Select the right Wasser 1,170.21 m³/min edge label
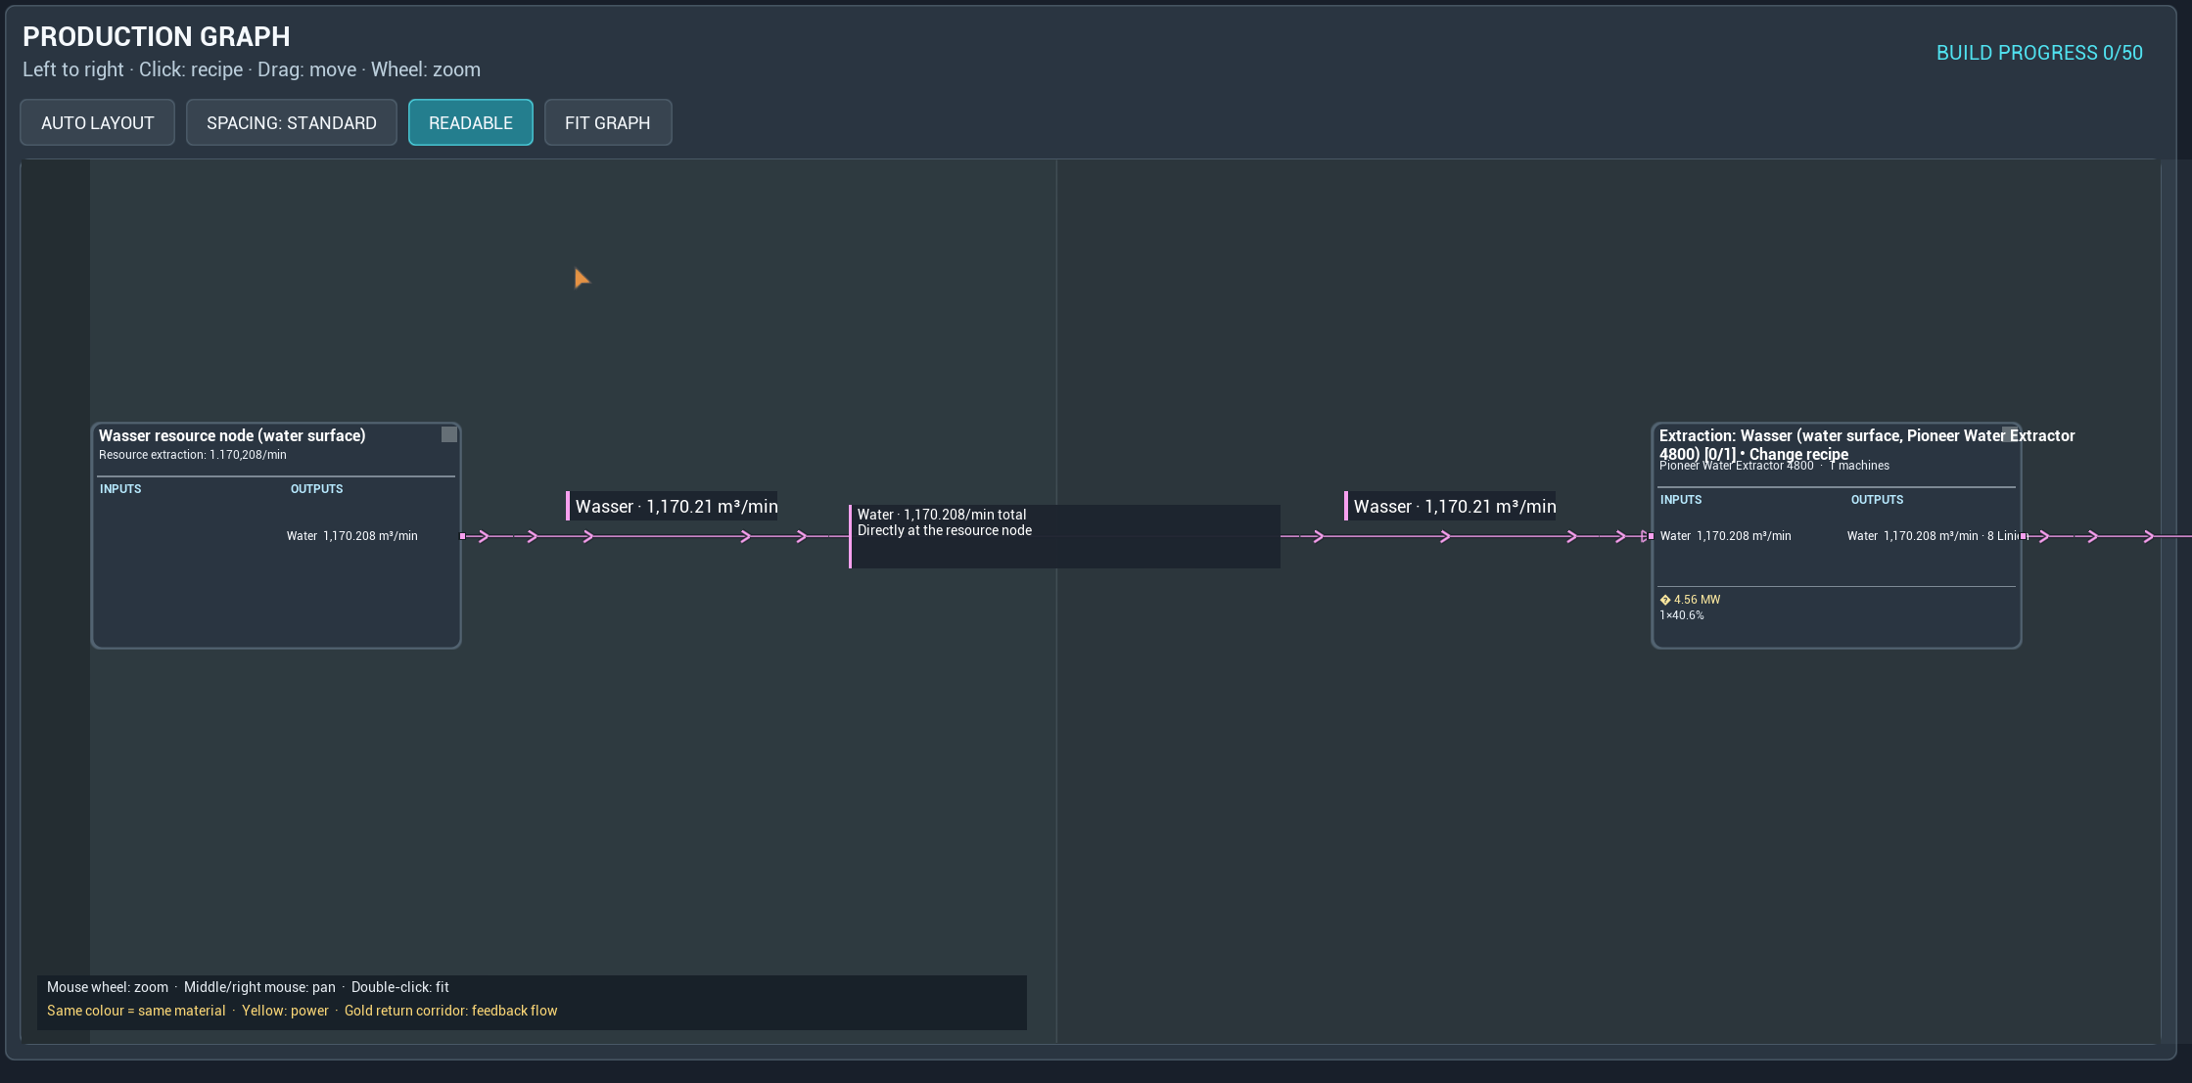This screenshot has height=1083, width=2192. pyautogui.click(x=1451, y=506)
